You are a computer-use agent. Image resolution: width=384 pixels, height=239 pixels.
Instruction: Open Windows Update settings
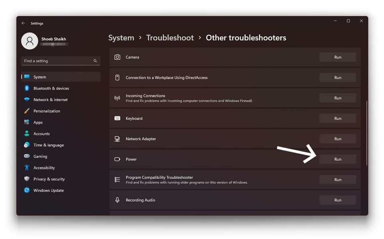[61, 190]
